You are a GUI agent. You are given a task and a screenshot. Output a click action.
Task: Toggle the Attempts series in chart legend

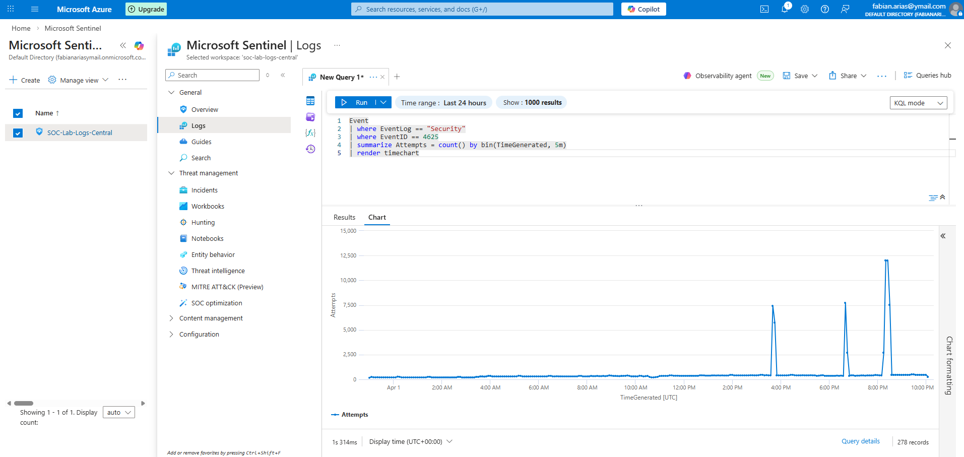click(x=350, y=415)
